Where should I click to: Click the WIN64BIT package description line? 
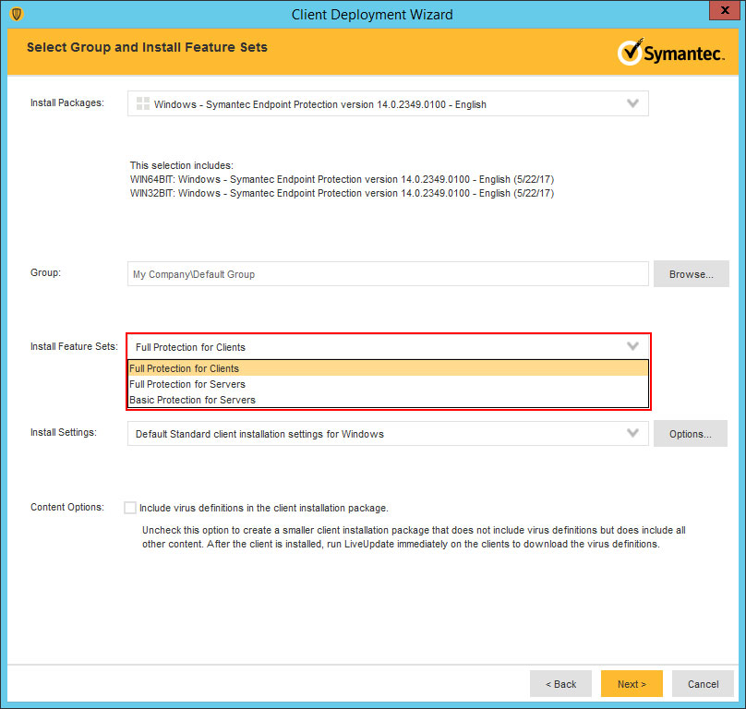[x=343, y=179]
